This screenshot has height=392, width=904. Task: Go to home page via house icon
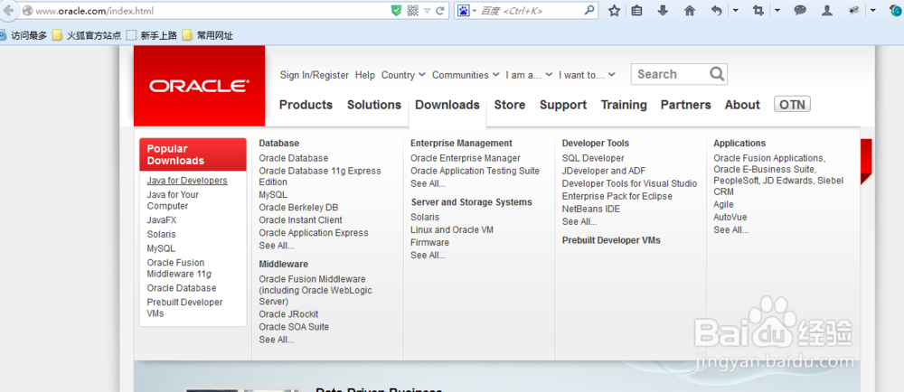pyautogui.click(x=690, y=10)
